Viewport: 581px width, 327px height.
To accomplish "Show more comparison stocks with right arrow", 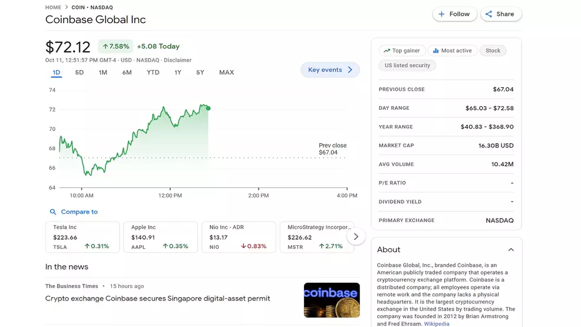I will tap(356, 237).
